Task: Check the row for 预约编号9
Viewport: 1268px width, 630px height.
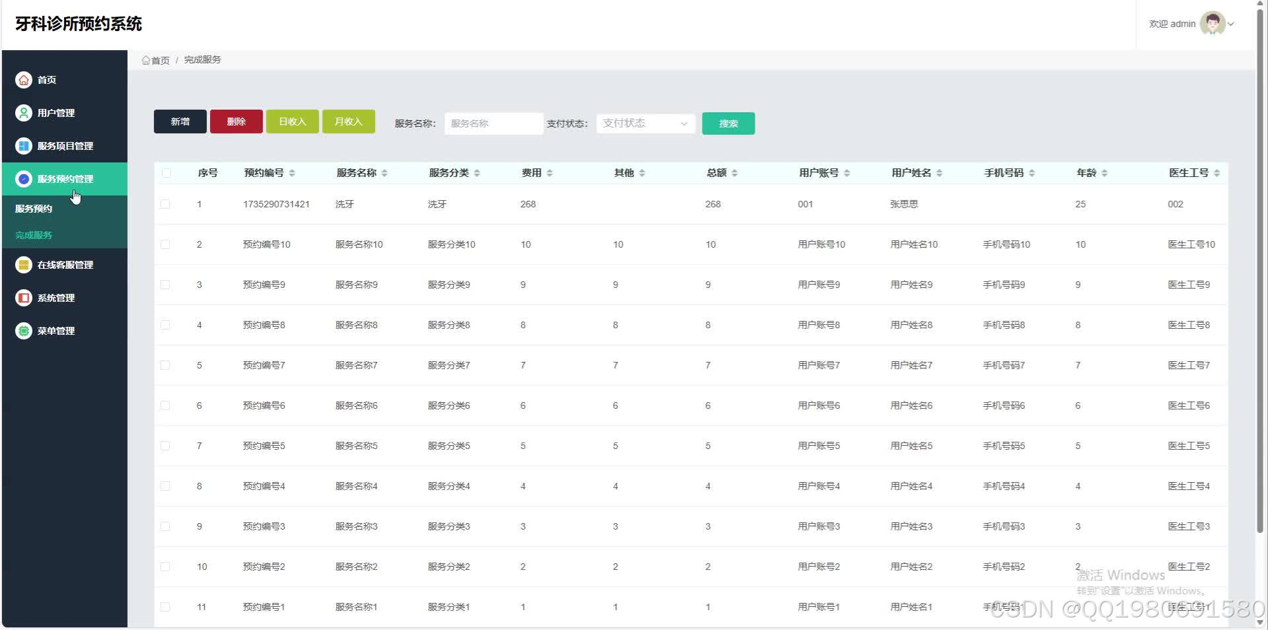Action: pyautogui.click(x=165, y=285)
